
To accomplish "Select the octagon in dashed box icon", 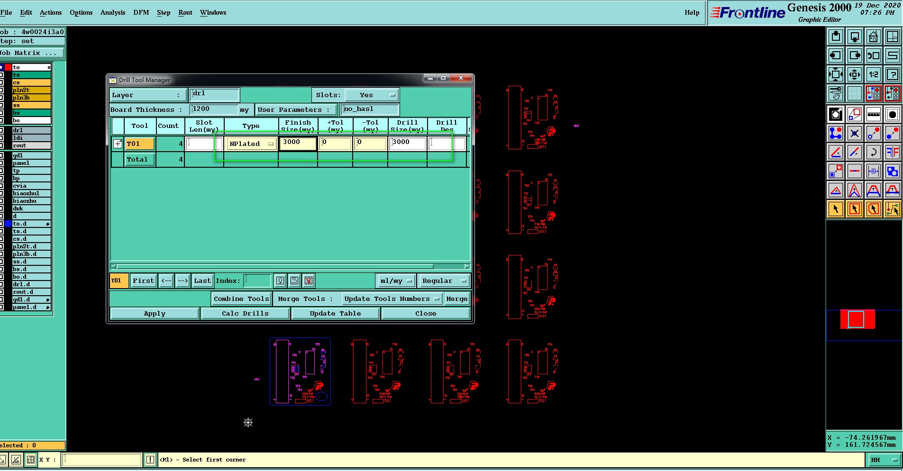I will 892,114.
